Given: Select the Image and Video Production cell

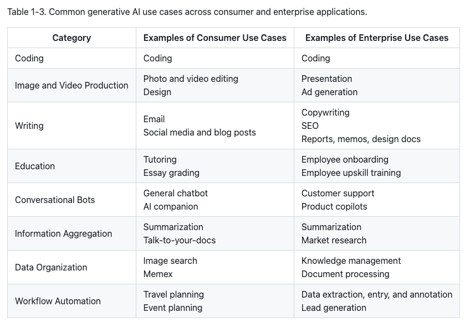Looking at the screenshot, I should 71,85.
